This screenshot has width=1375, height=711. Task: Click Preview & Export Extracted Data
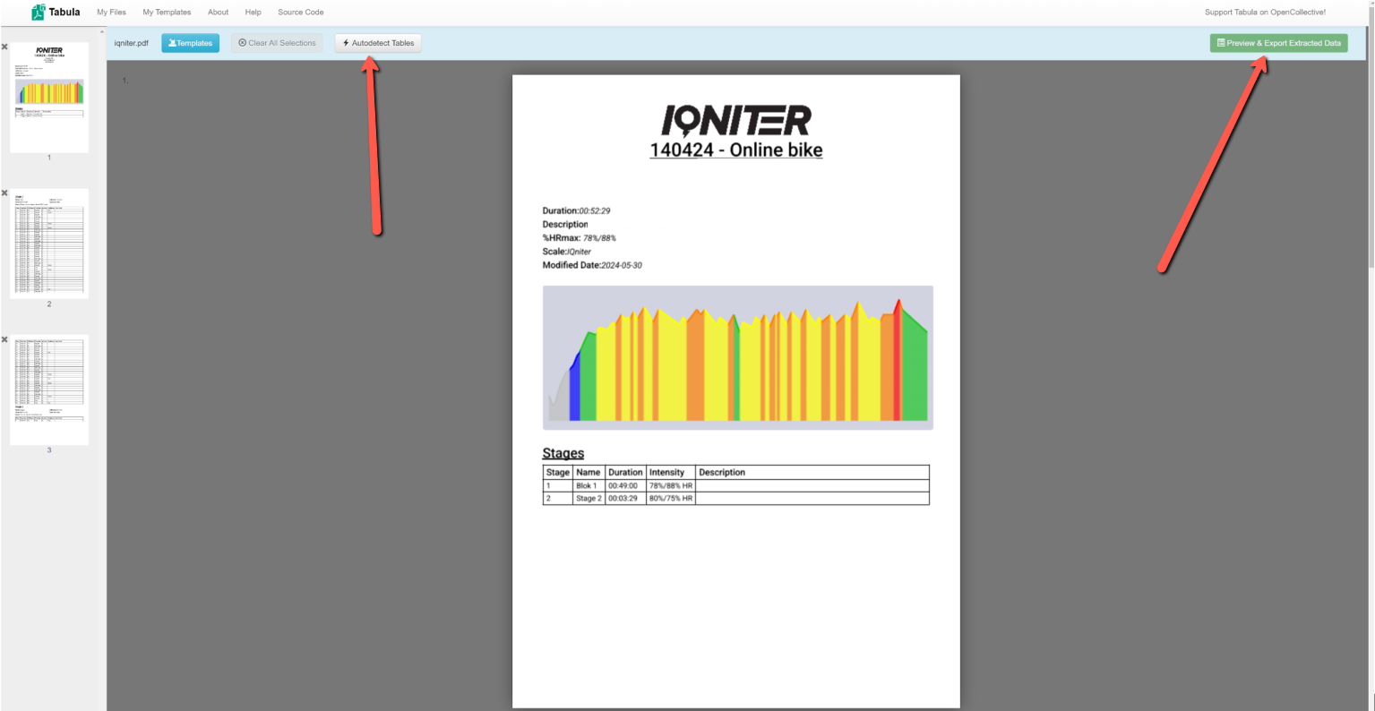pyautogui.click(x=1278, y=43)
